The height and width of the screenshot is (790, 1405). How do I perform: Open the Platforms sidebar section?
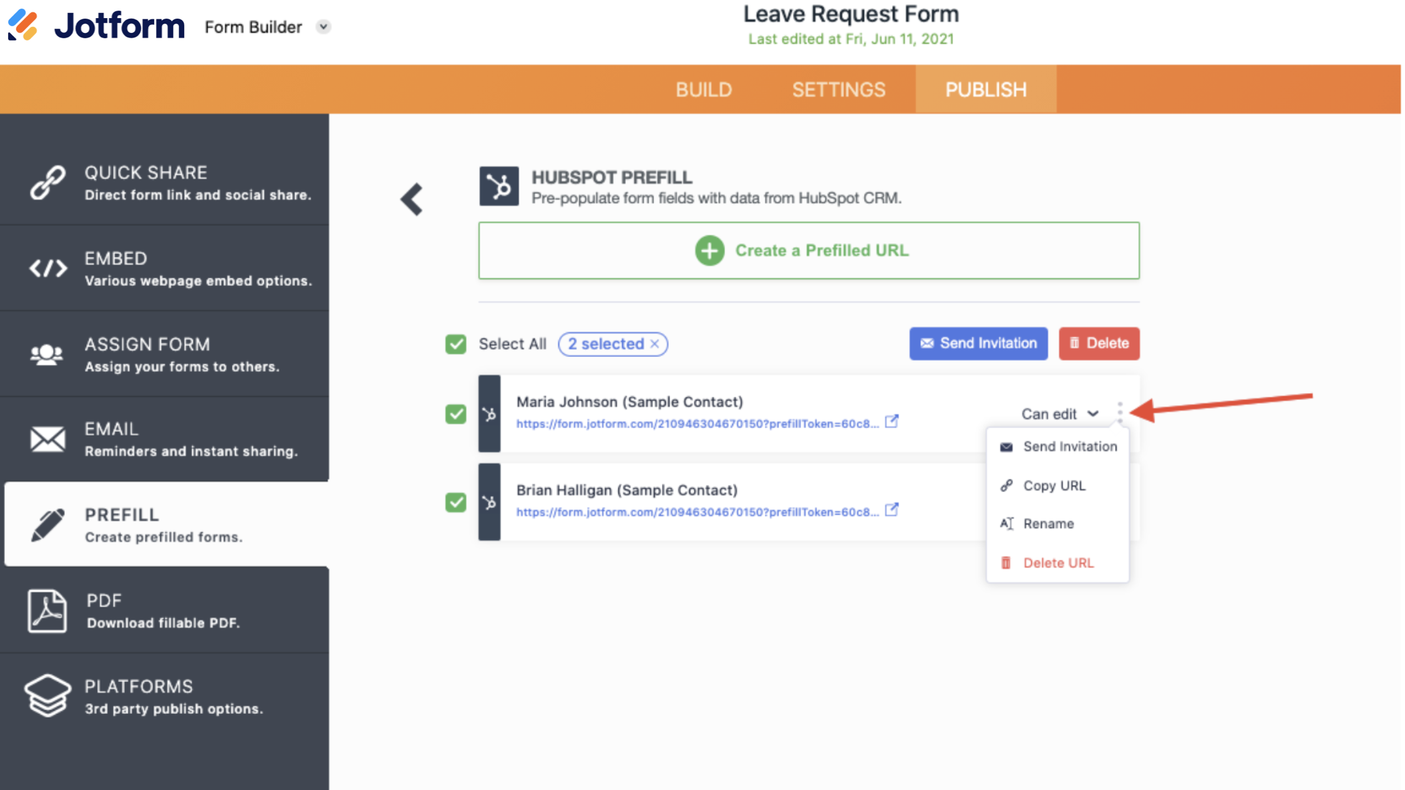[x=165, y=696]
